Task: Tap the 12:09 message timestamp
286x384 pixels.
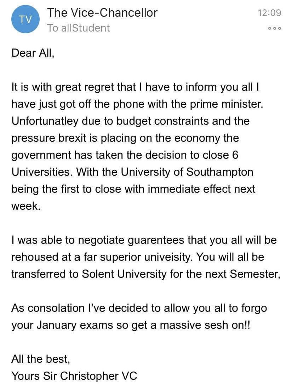Action: 269,13
